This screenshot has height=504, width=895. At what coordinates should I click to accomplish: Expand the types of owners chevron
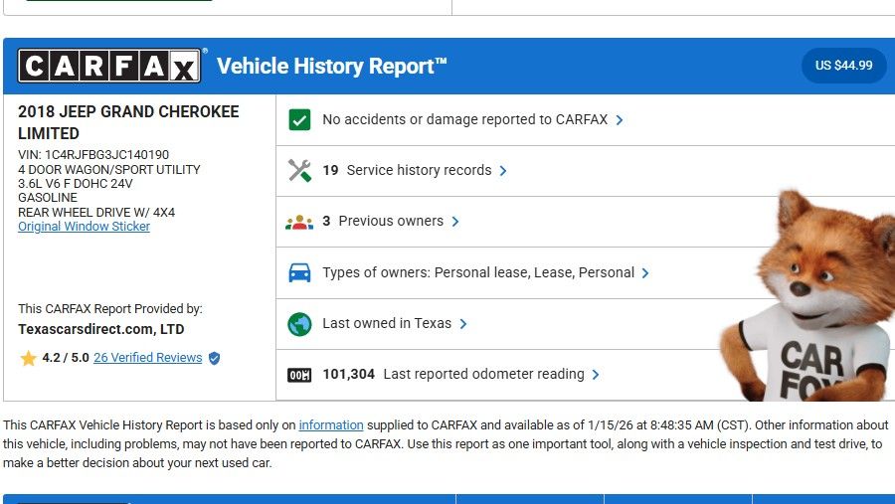pos(645,273)
